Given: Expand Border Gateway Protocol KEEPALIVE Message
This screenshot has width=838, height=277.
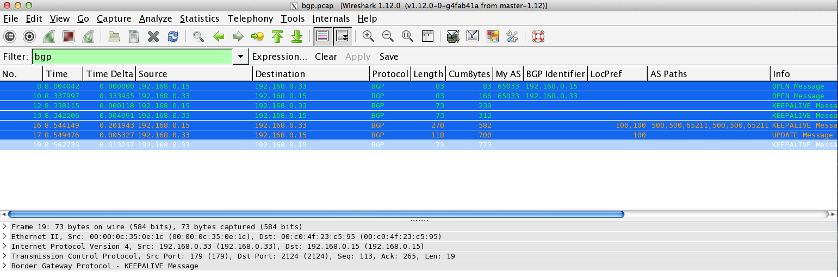Looking at the screenshot, I should 5,266.
